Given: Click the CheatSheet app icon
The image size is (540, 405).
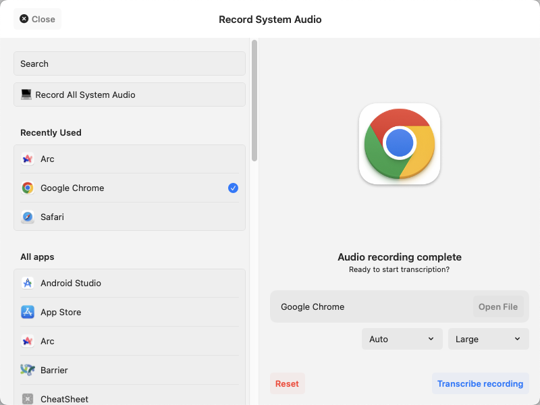Looking at the screenshot, I should point(28,399).
